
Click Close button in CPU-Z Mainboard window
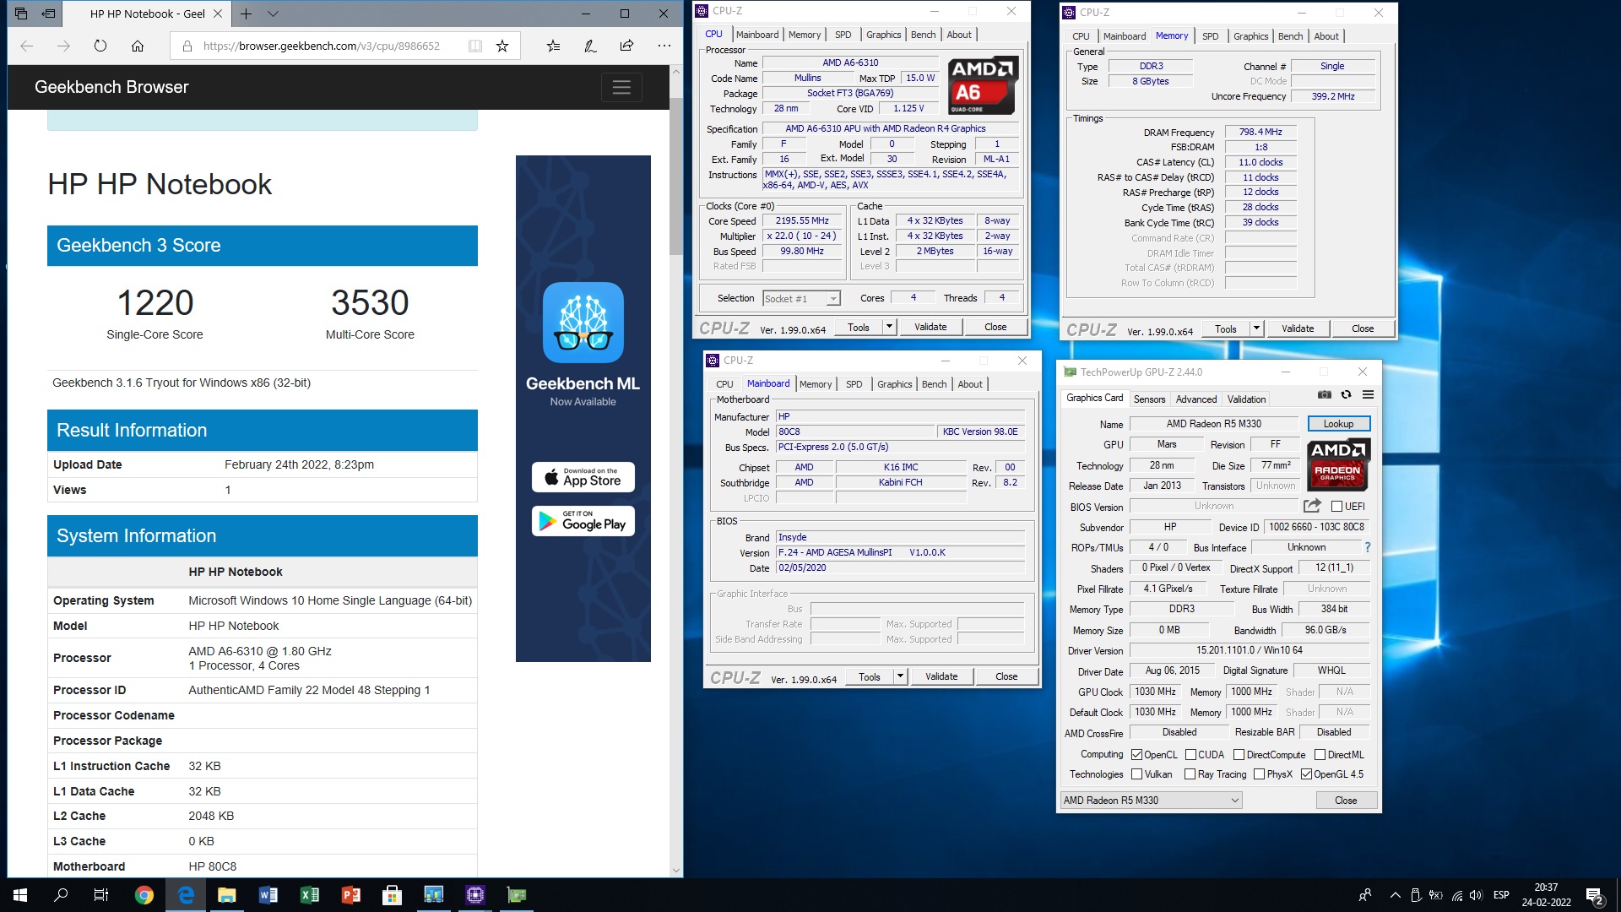(x=1006, y=676)
